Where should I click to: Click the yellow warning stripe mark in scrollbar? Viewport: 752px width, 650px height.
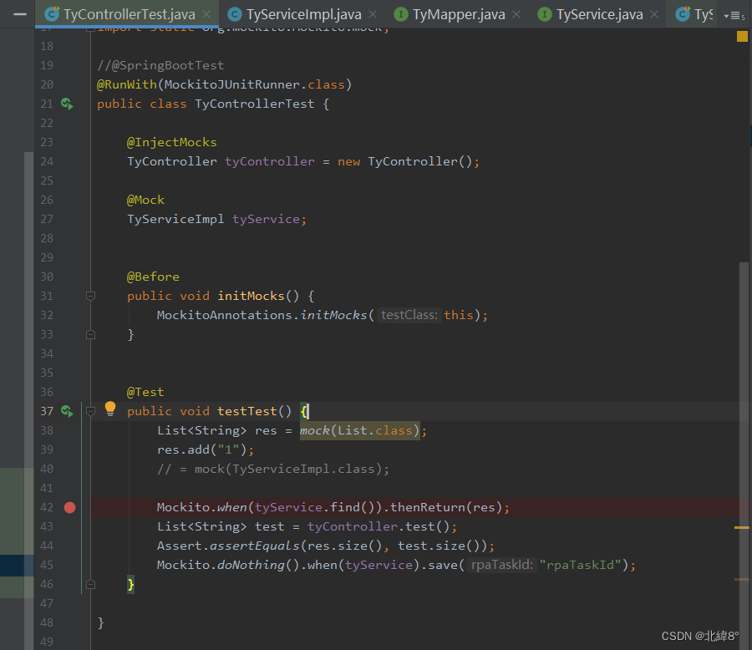[741, 527]
